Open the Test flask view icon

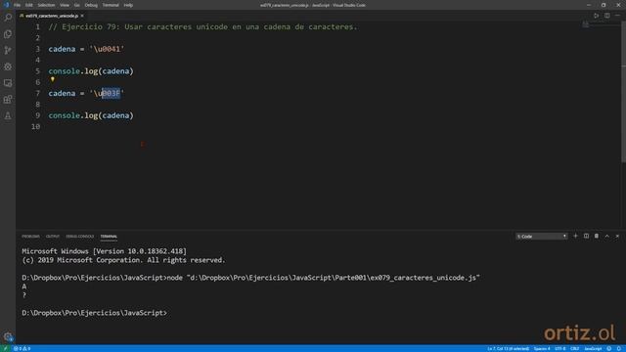click(x=8, y=115)
